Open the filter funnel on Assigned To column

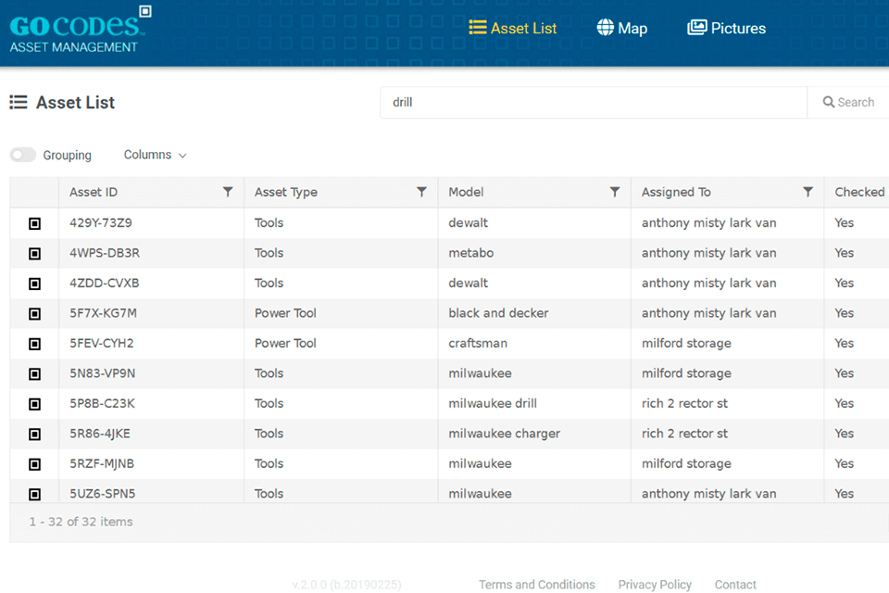pyautogui.click(x=808, y=192)
